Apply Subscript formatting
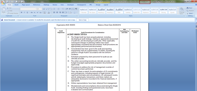The width and height of the screenshot is (197, 91). pos(35,13)
